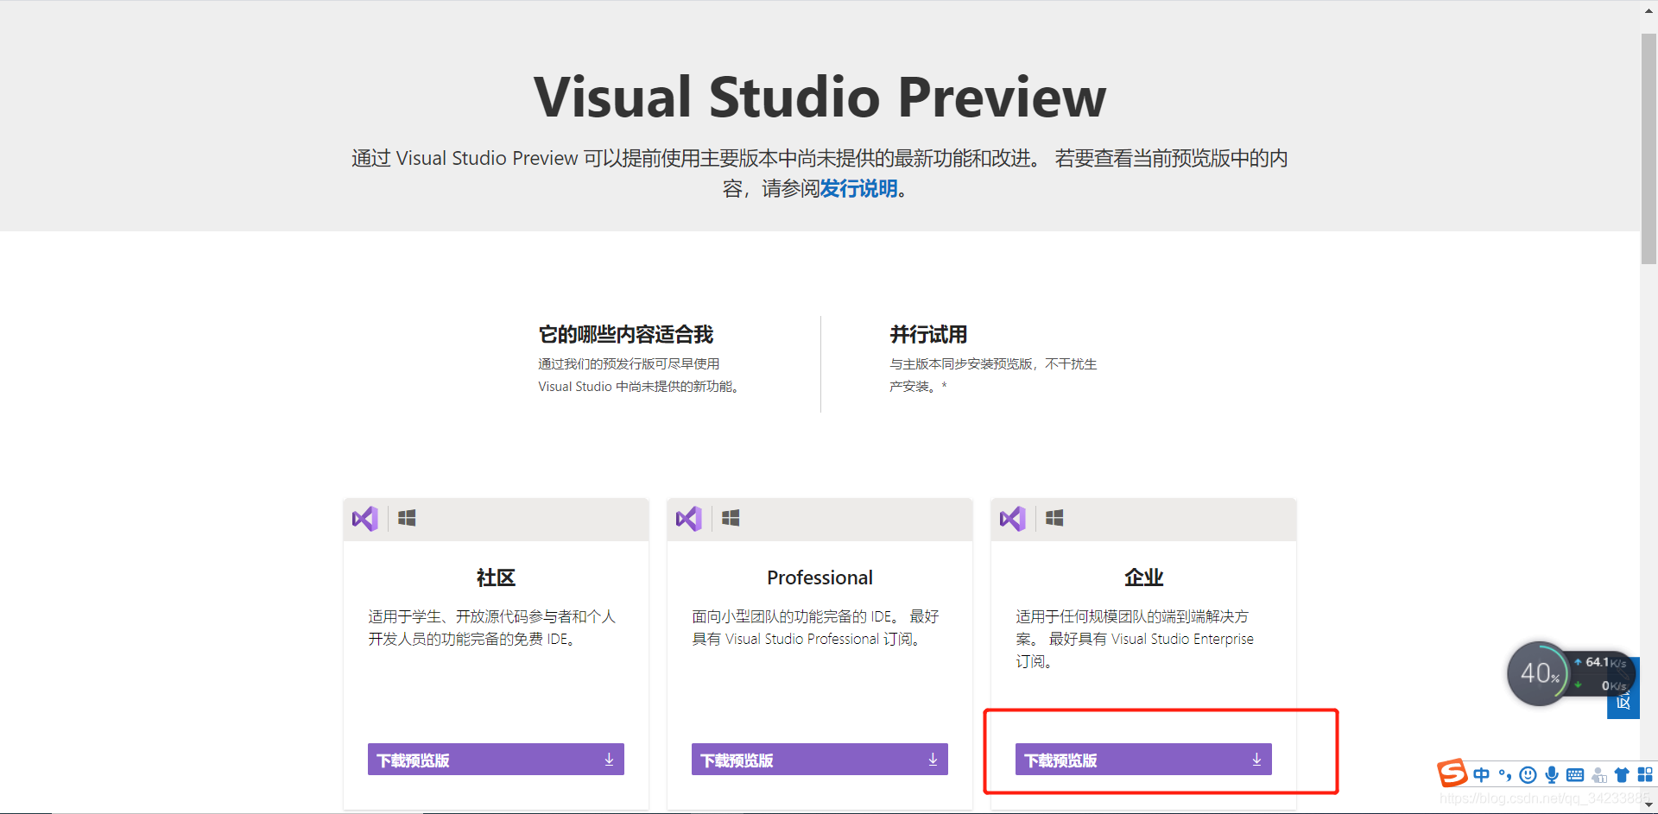
Task: Click the 社区 card title
Action: [x=496, y=577]
